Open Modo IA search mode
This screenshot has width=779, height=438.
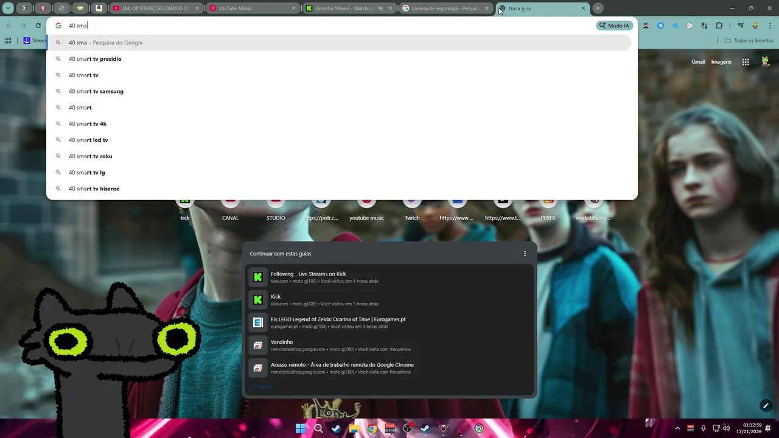click(x=615, y=26)
